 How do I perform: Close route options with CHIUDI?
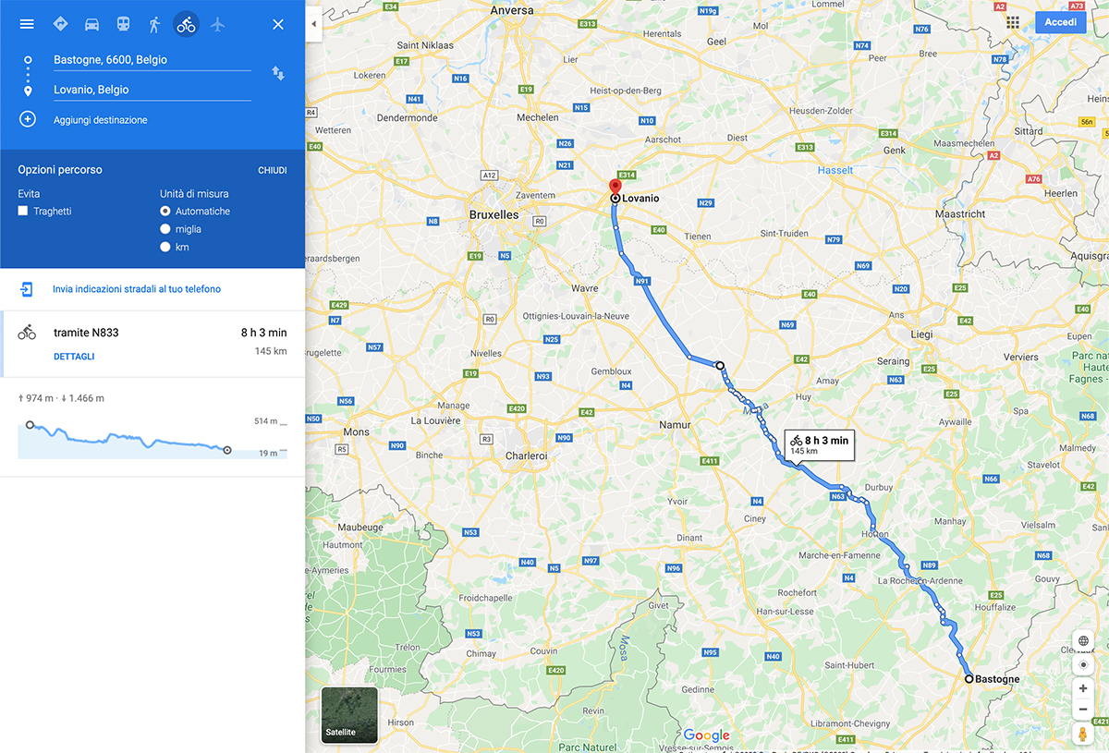(x=272, y=171)
